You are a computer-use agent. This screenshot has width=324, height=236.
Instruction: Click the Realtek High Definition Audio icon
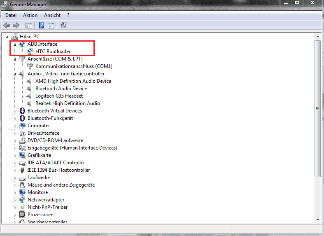[x=30, y=103]
